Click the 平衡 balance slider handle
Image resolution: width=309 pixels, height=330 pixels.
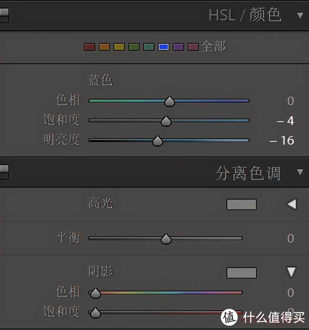pyautogui.click(x=166, y=239)
